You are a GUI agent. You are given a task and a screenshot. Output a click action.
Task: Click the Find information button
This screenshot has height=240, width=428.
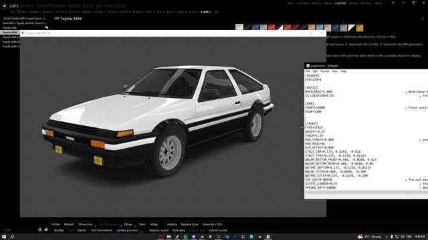pos(102,230)
